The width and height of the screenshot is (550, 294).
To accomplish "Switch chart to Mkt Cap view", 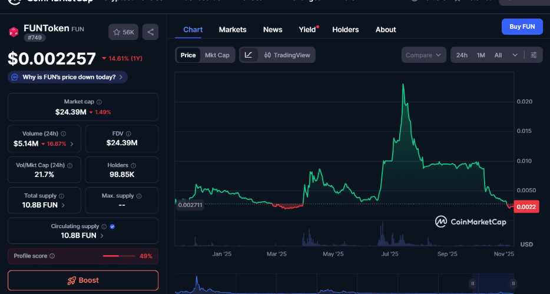I will [217, 55].
